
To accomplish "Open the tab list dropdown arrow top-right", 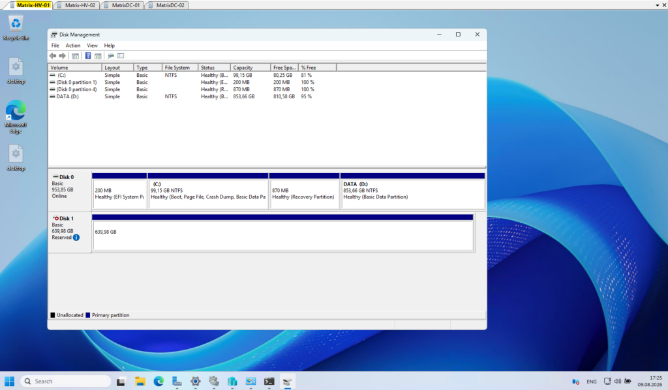I will (x=658, y=5).
